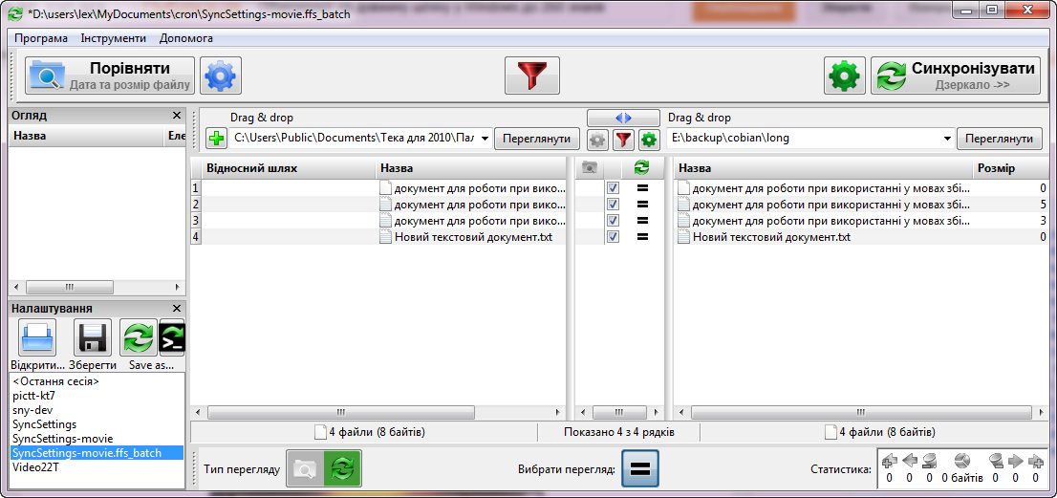This screenshot has height=498, width=1057.
Task: Swap sides using the blue arrows button
Action: click(x=623, y=118)
